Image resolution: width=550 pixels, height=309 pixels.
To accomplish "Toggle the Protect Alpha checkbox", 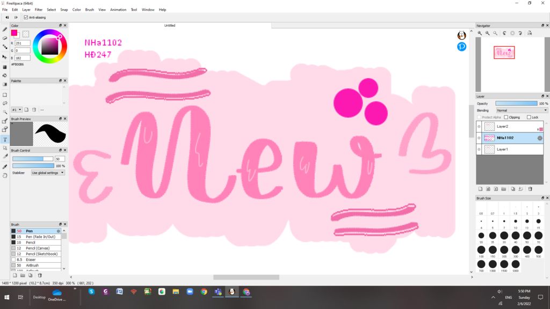I will (x=479, y=117).
